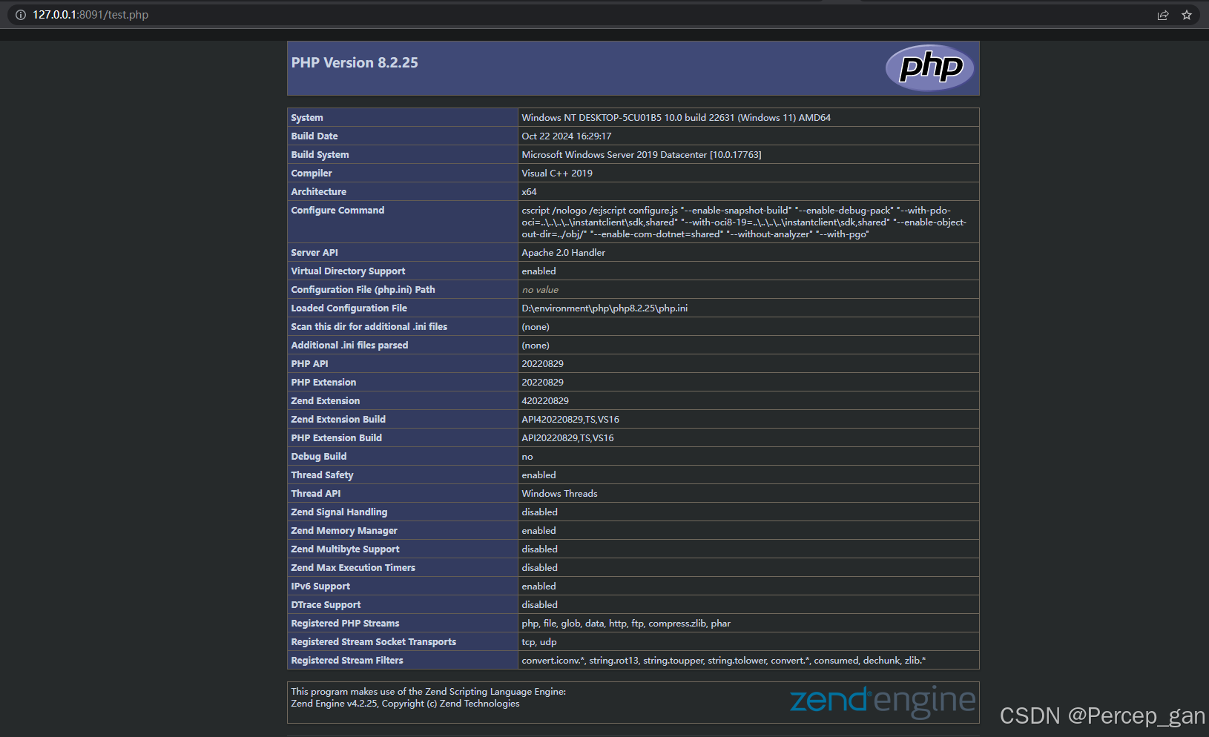Viewport: 1209px width, 737px height.
Task: Click the 'no value' cell
Action: pyautogui.click(x=540, y=290)
